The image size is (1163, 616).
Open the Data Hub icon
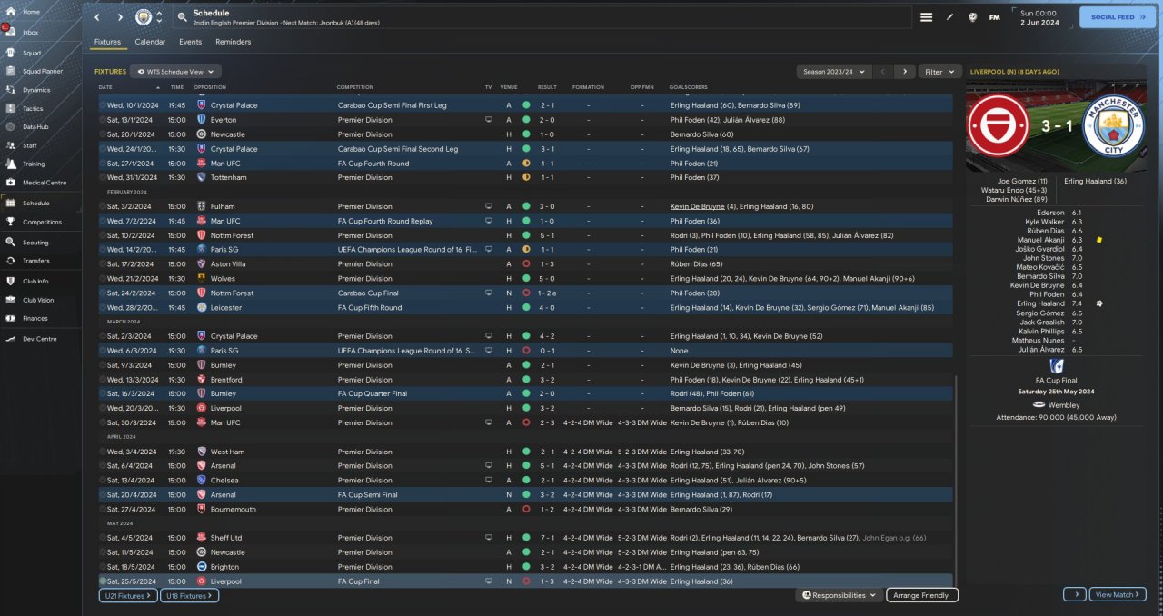pyautogui.click(x=10, y=126)
